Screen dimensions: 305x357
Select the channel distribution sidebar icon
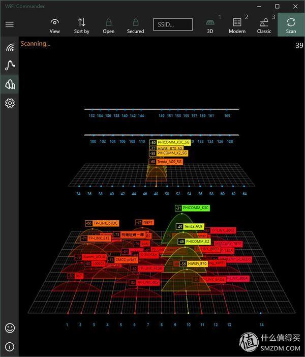coord(10,84)
